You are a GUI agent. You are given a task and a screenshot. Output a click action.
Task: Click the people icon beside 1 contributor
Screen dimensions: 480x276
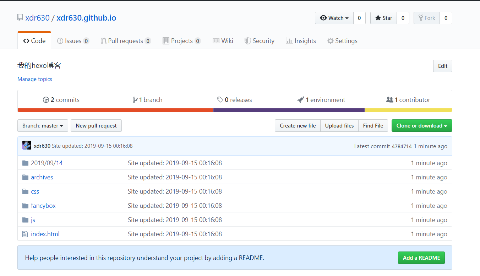390,100
